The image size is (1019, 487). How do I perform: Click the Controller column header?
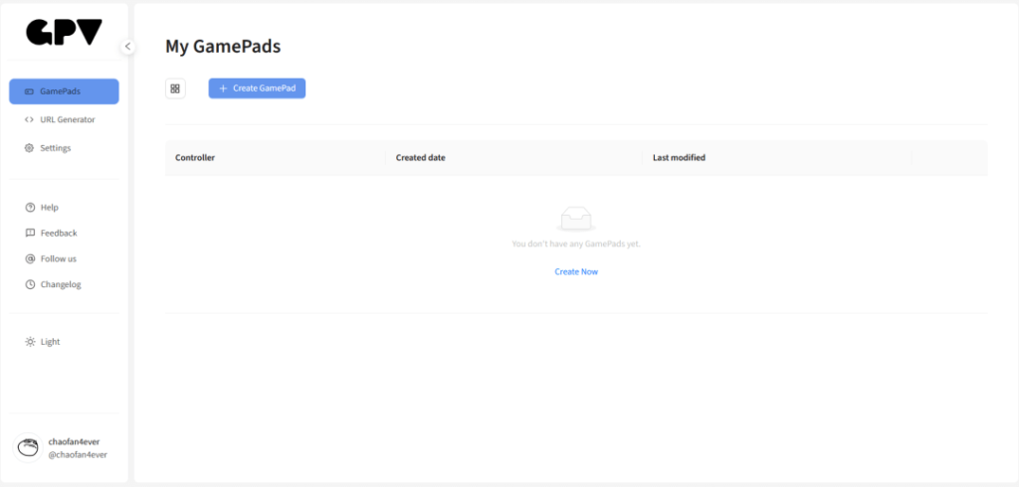pyautogui.click(x=195, y=158)
